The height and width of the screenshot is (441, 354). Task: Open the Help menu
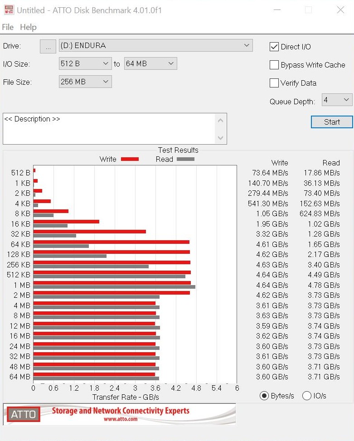[28, 27]
